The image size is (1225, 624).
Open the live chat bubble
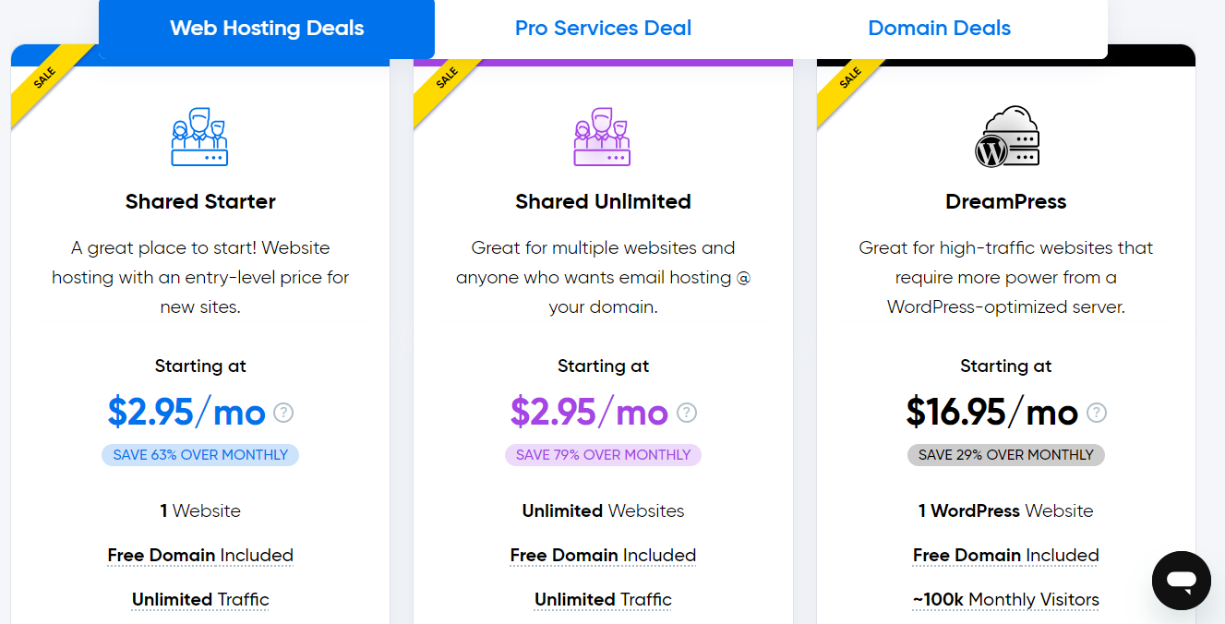click(1181, 581)
